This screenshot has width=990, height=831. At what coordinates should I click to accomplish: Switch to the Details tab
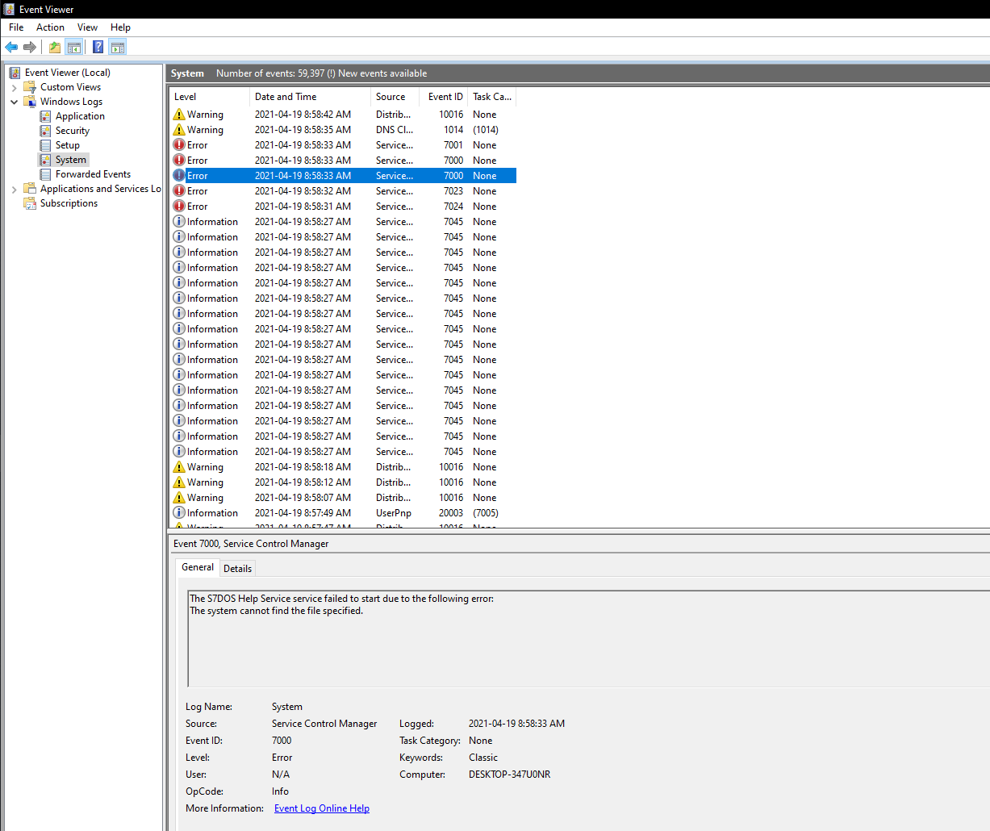(237, 569)
